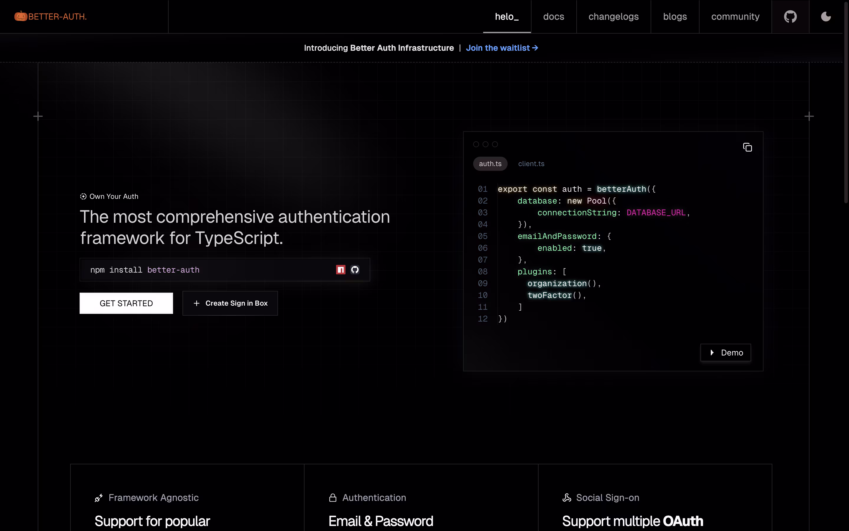This screenshot has height=531, width=849.
Task: Click the Support multiple OAuth heading
Action: [x=633, y=521]
